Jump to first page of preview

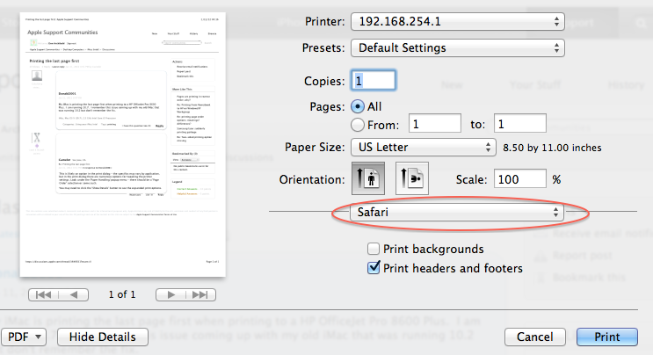[43, 294]
